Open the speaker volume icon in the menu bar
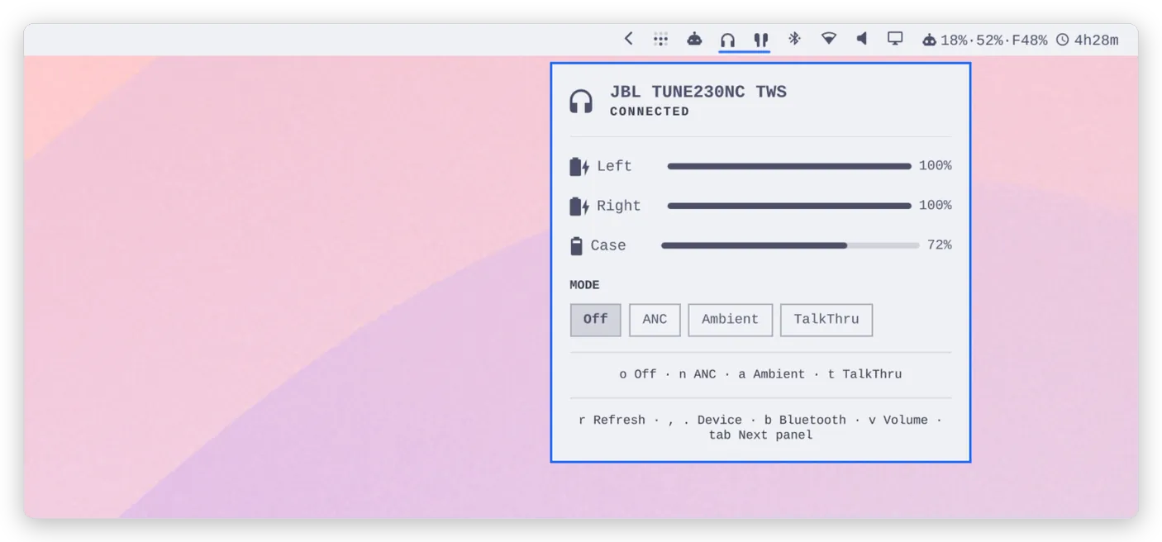Image resolution: width=1162 pixels, height=542 pixels. click(x=862, y=39)
